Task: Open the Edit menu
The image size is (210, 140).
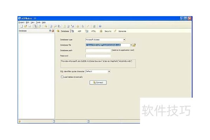Action: (x=27, y=22)
